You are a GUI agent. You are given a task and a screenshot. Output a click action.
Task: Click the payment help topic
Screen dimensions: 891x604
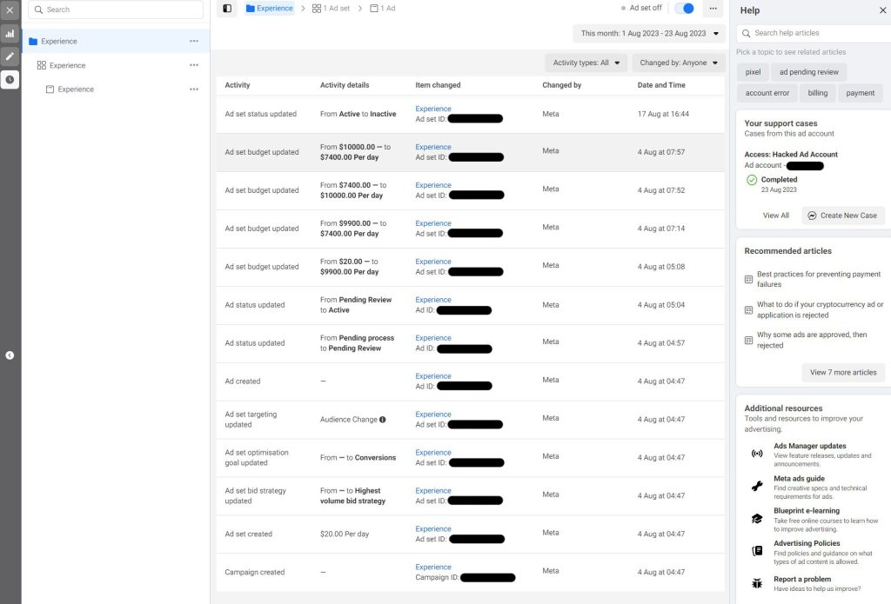click(x=861, y=93)
